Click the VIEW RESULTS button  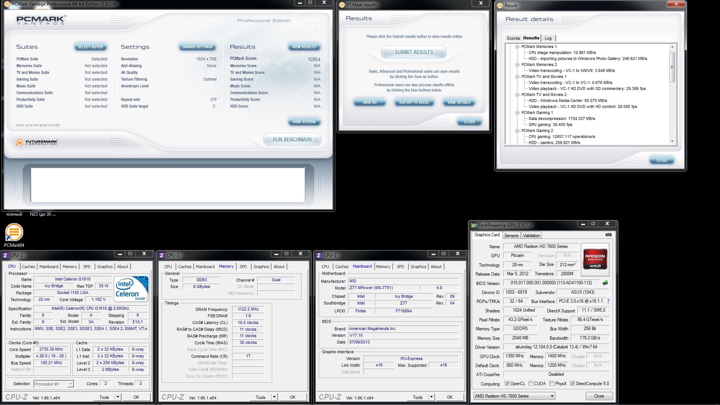pyautogui.click(x=304, y=47)
